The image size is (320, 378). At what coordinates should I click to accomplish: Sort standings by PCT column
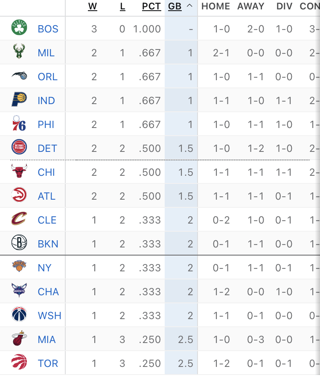pos(151,6)
